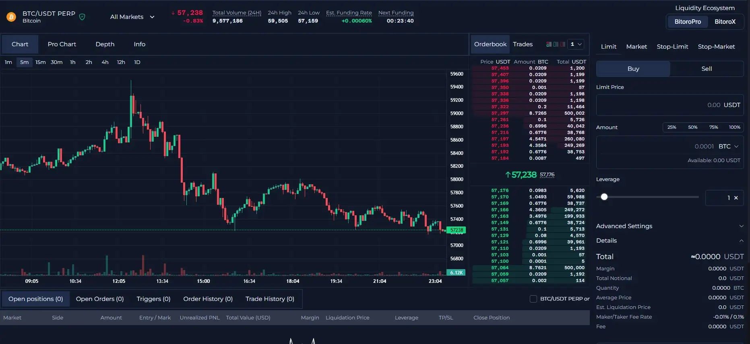
Task: Show asks-only orderbook view icon
Action: [x=563, y=44]
